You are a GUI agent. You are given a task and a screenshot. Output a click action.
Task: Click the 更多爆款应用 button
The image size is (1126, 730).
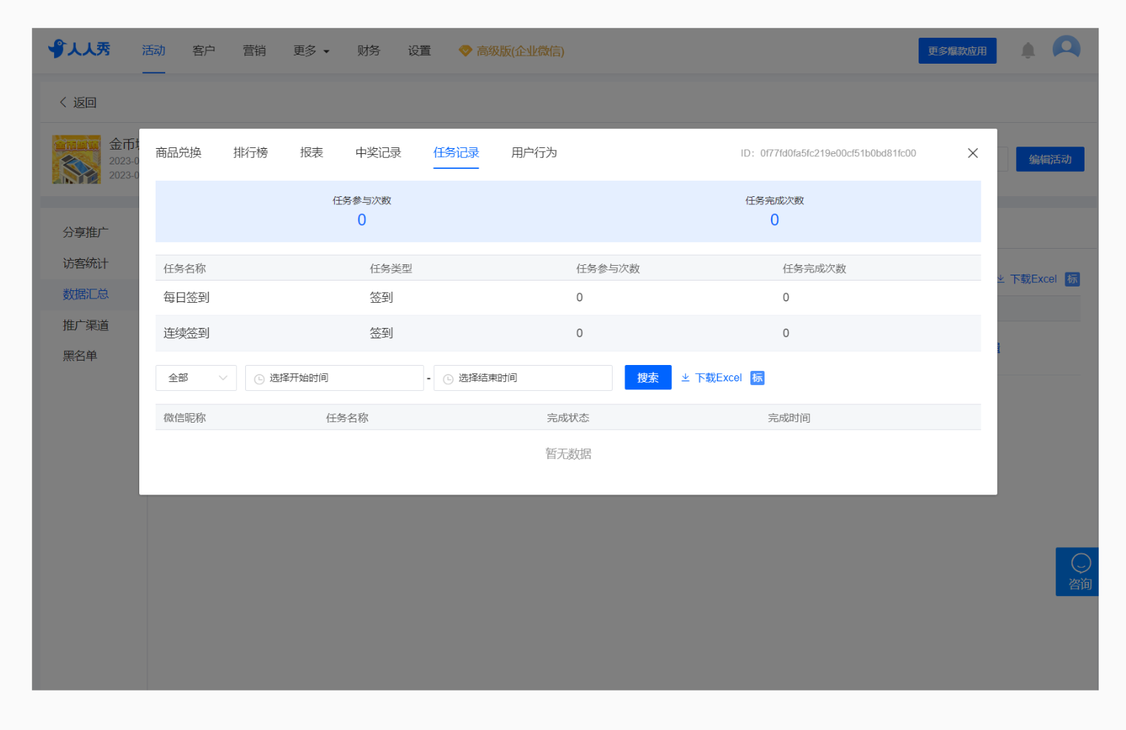[x=957, y=50]
